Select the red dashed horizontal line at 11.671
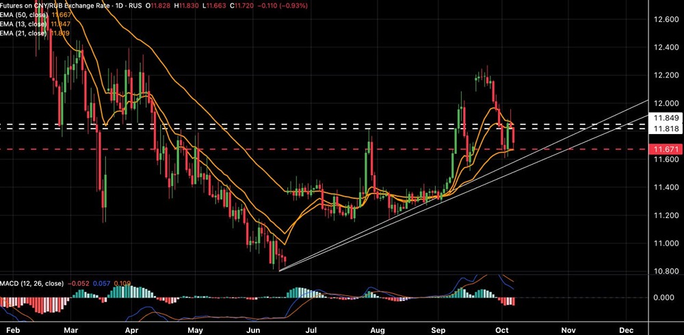Viewport: 684px width, 335px height. [324, 149]
